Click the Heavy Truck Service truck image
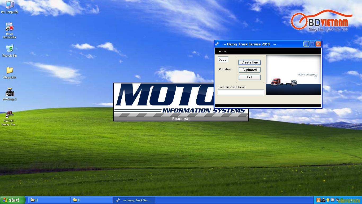 293,75
